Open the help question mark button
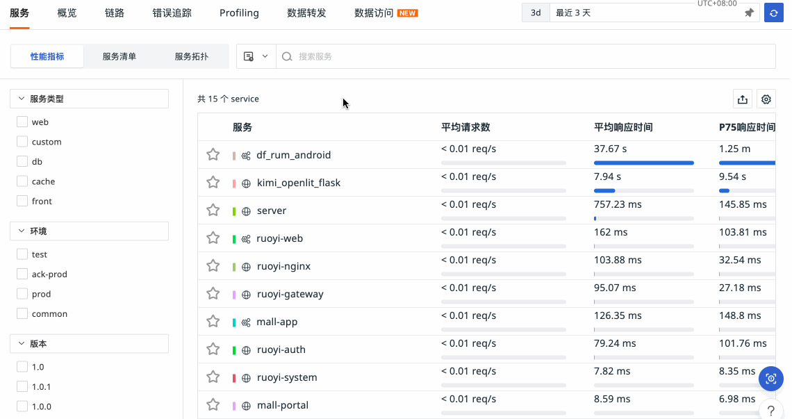This screenshot has height=419, width=792. coord(770,411)
